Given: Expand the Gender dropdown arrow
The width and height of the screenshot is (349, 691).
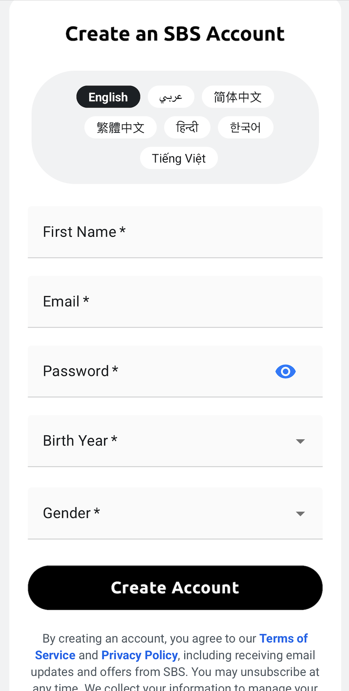Looking at the screenshot, I should (300, 514).
